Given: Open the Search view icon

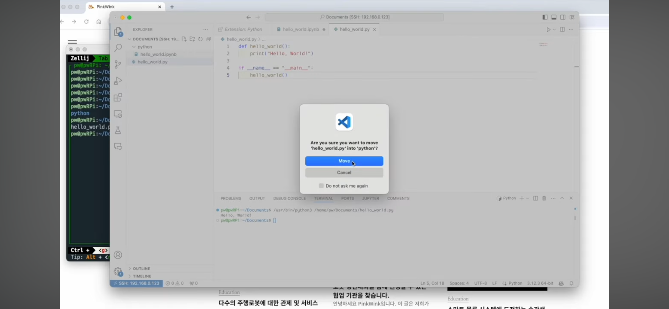Looking at the screenshot, I should (118, 48).
